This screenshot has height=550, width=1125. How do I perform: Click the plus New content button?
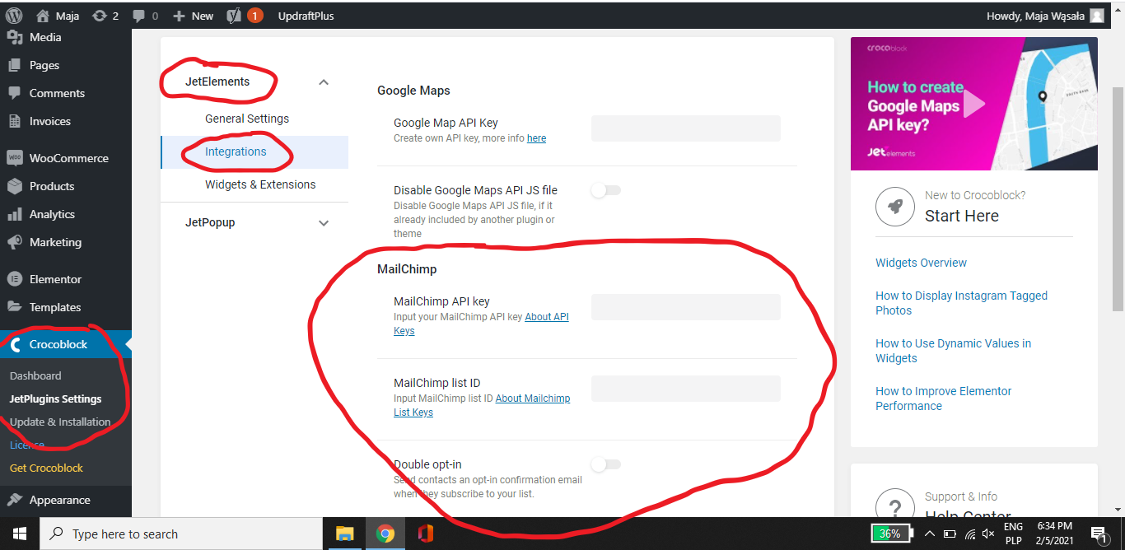pyautogui.click(x=194, y=16)
